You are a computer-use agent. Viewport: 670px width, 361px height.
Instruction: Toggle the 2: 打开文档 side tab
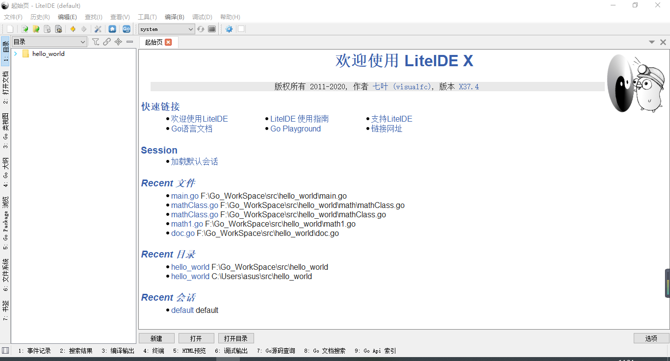(5, 87)
